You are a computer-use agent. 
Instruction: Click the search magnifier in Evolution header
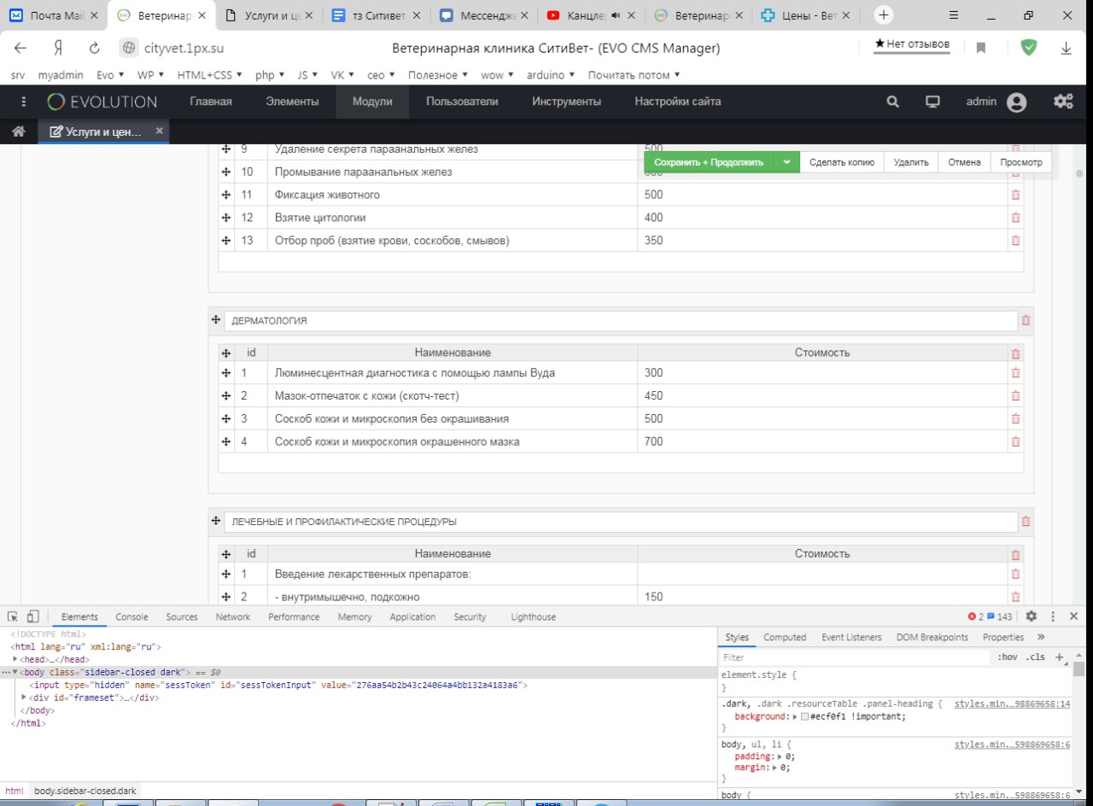893,102
